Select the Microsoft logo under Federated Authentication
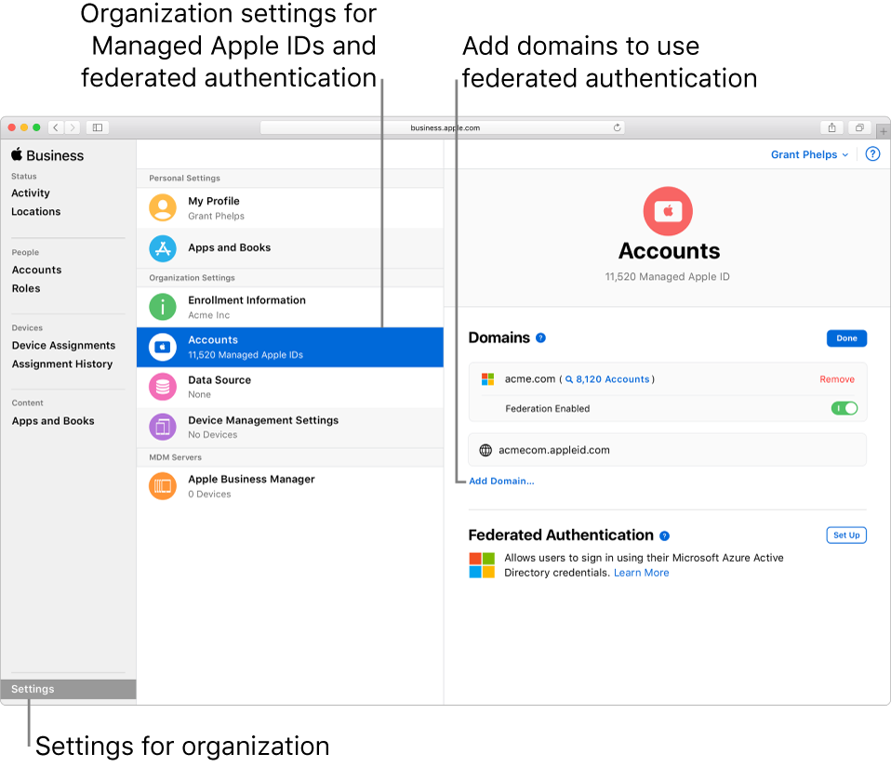 coord(482,565)
